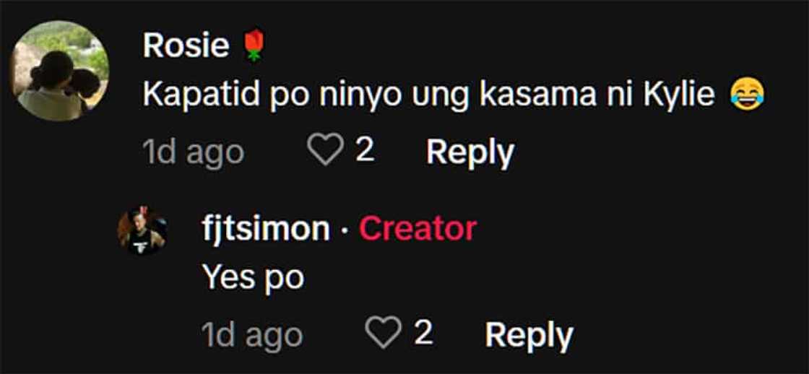This screenshot has width=809, height=374.
Task: Select the 'Yes po' reply text
Action: coord(254,278)
